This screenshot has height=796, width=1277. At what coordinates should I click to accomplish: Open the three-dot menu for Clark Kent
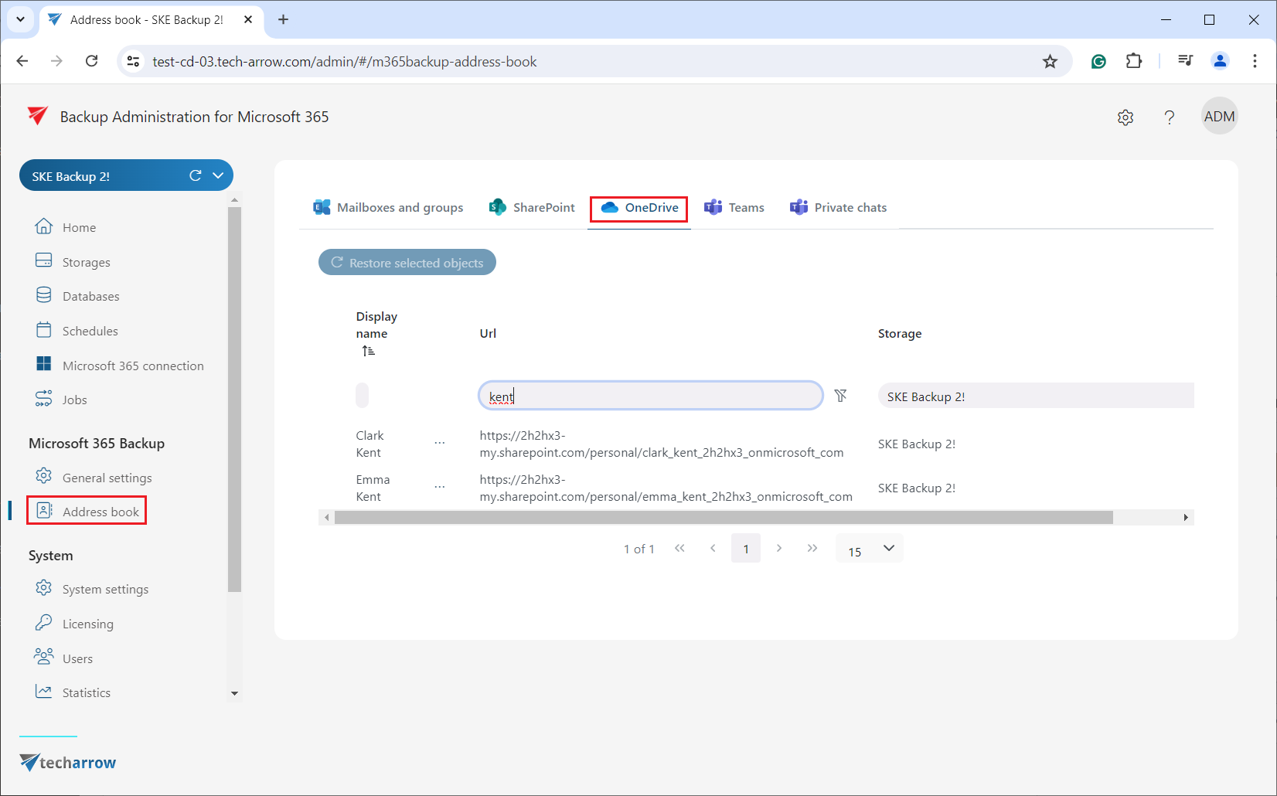[440, 444]
